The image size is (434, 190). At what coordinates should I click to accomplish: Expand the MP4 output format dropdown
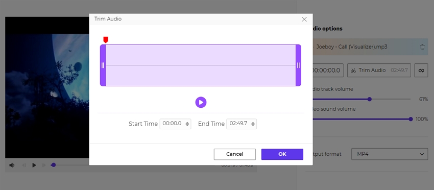click(390, 154)
